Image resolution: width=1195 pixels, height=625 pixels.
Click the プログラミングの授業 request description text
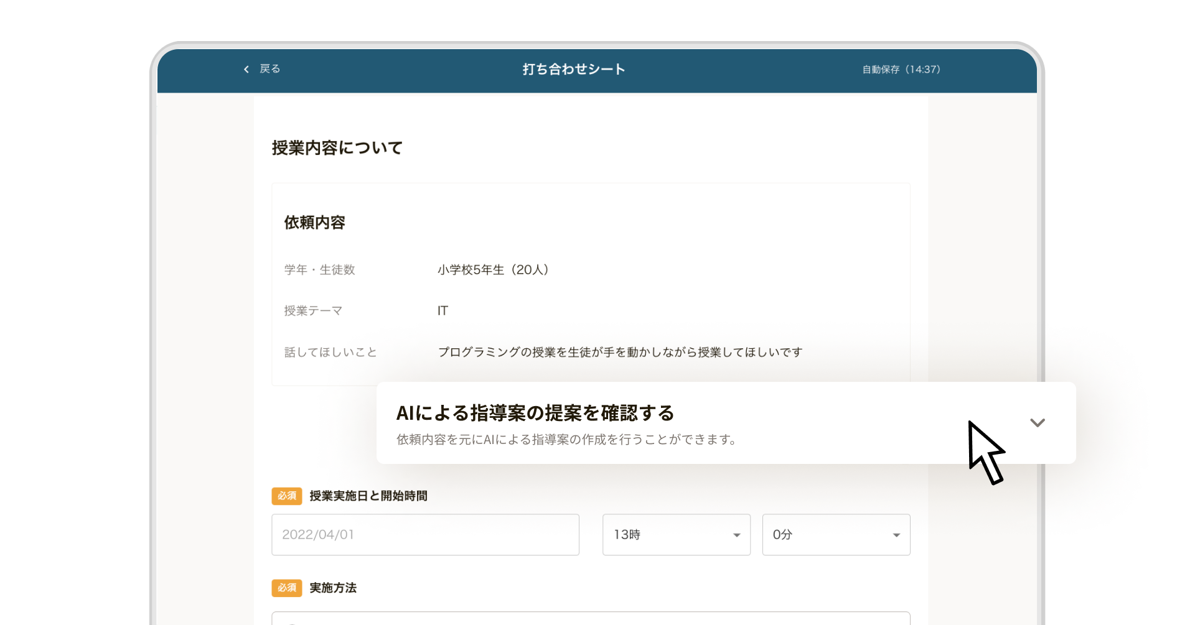620,353
